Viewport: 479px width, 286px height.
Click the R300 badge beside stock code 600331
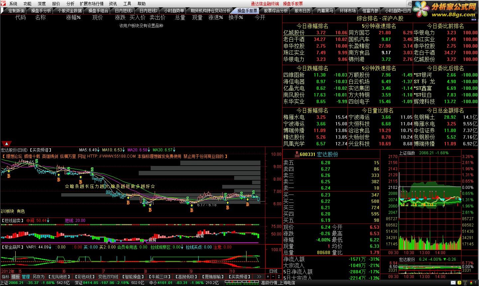coord(296,154)
